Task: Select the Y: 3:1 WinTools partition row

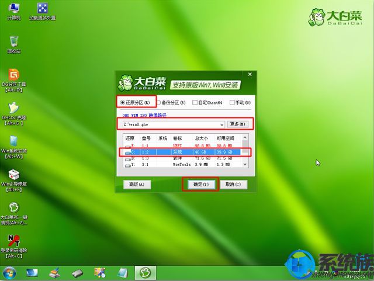Action: [183, 165]
